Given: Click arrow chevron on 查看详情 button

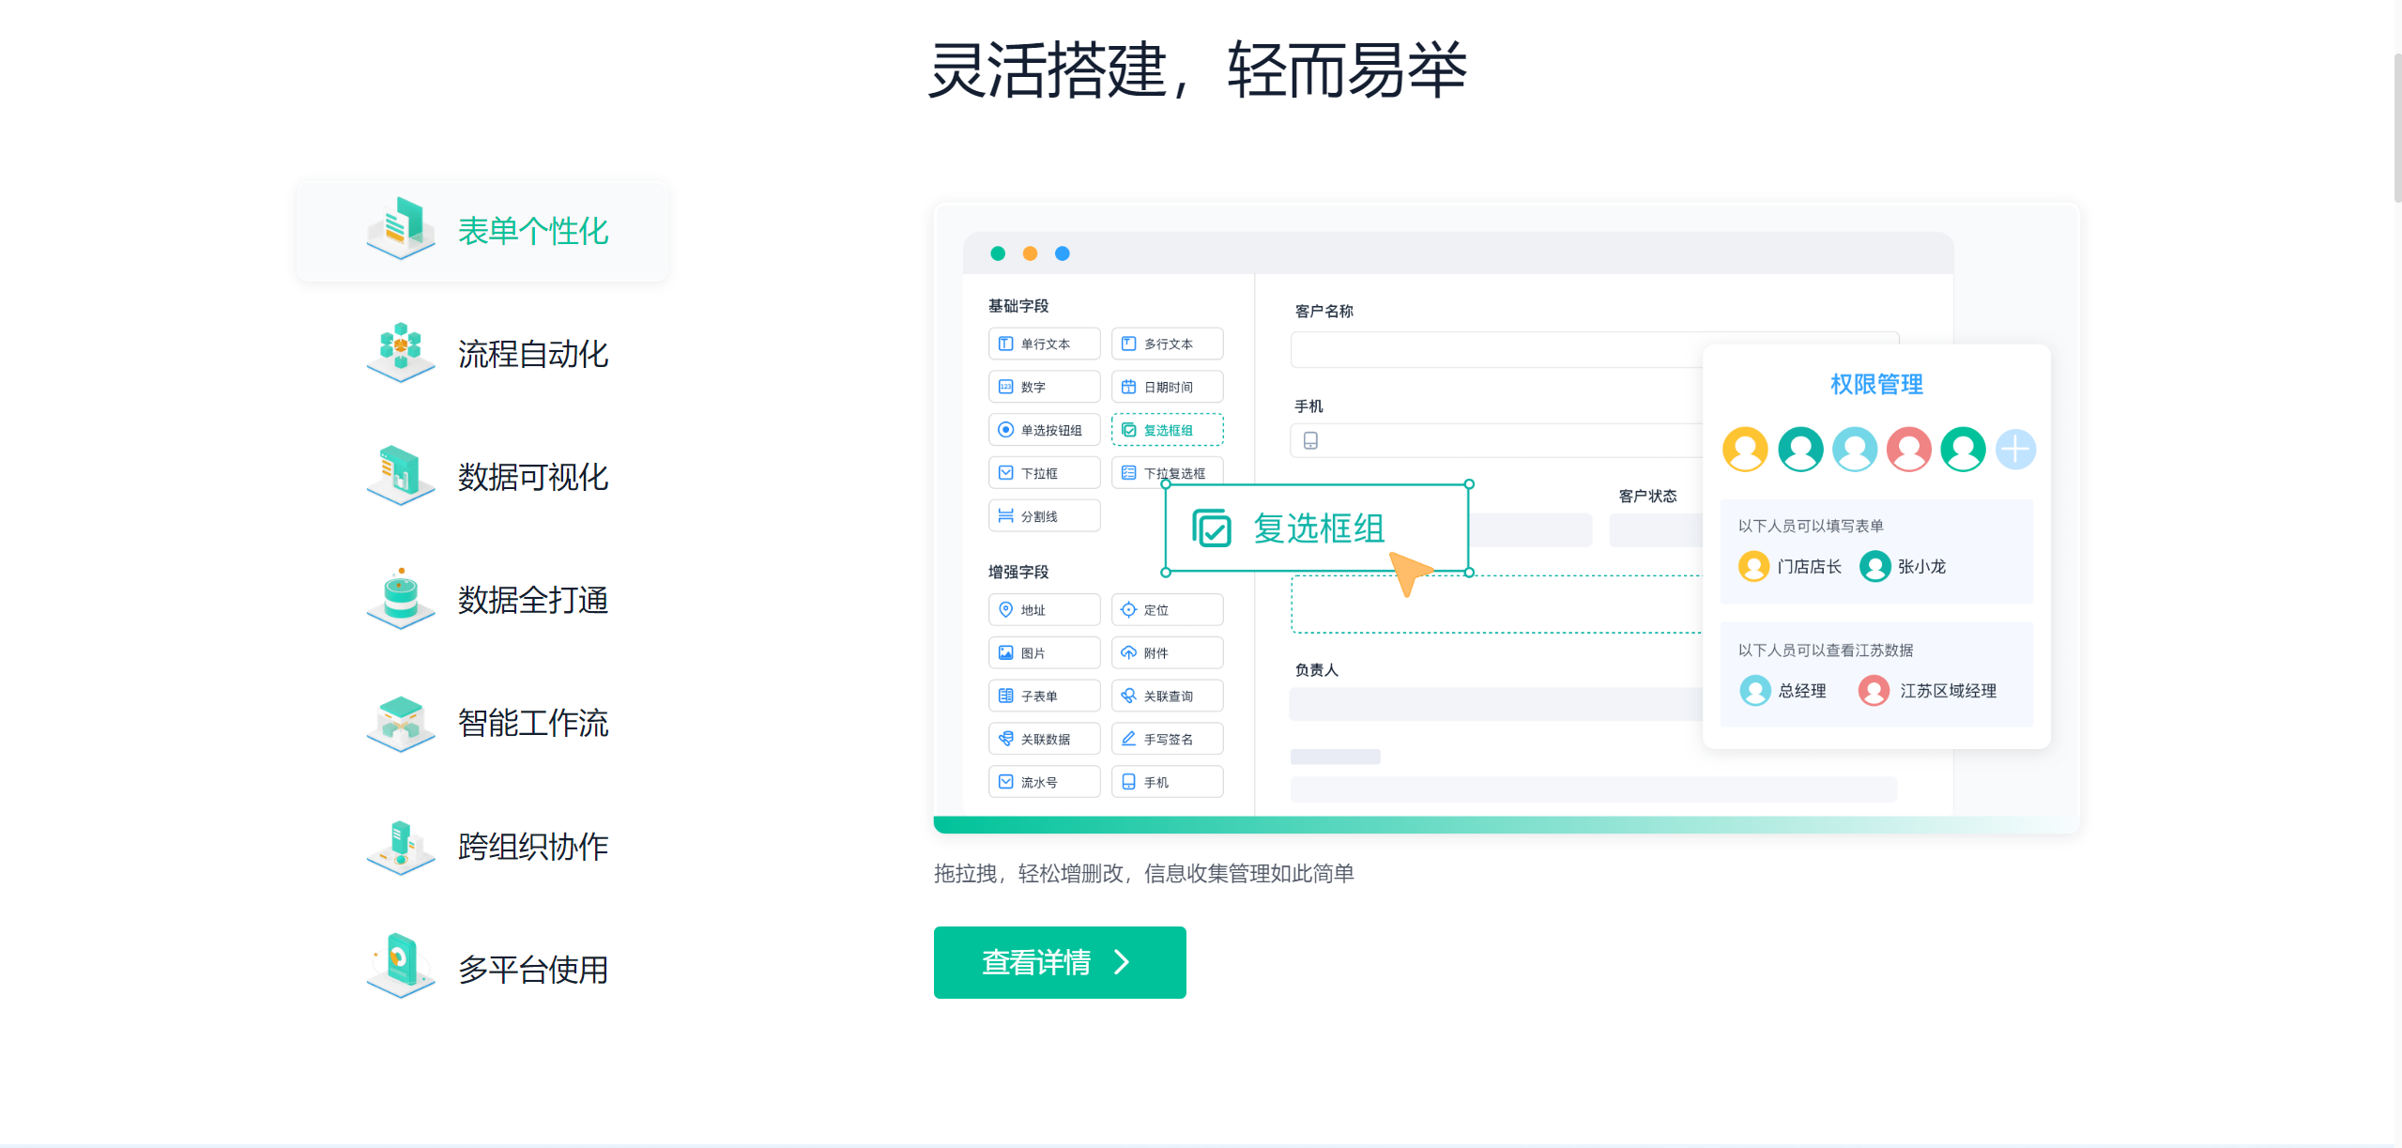Looking at the screenshot, I should pyautogui.click(x=1122, y=962).
